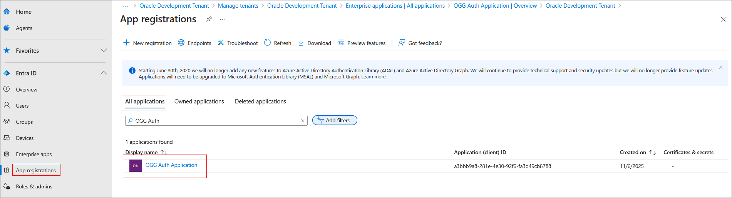Click the 1 applications found text
The height and width of the screenshot is (198, 732).
[149, 142]
